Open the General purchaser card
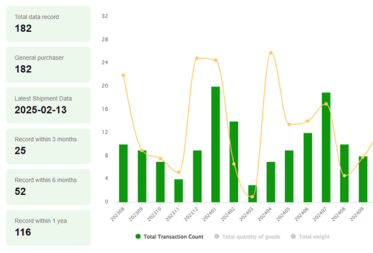373x253 pixels. coord(48,65)
